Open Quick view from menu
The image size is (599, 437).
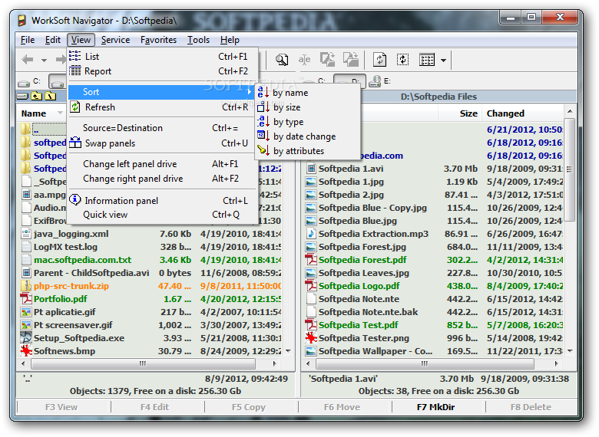click(x=163, y=215)
